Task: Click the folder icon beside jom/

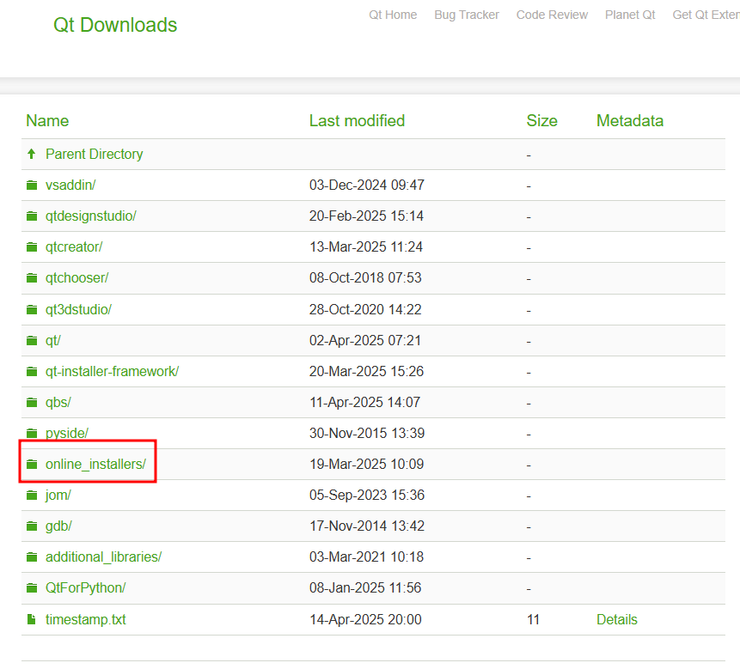Action: (x=32, y=495)
